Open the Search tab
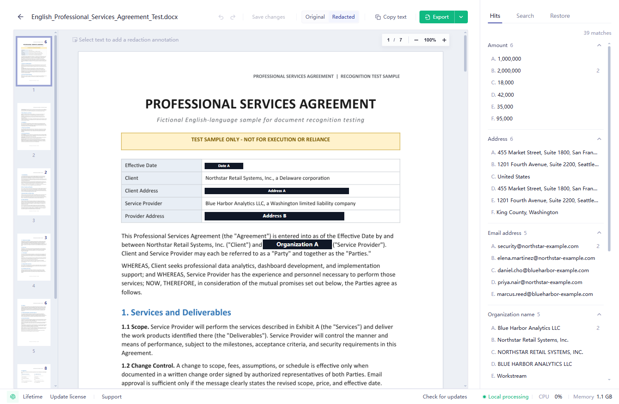This screenshot has width=619, height=404. coord(525,16)
